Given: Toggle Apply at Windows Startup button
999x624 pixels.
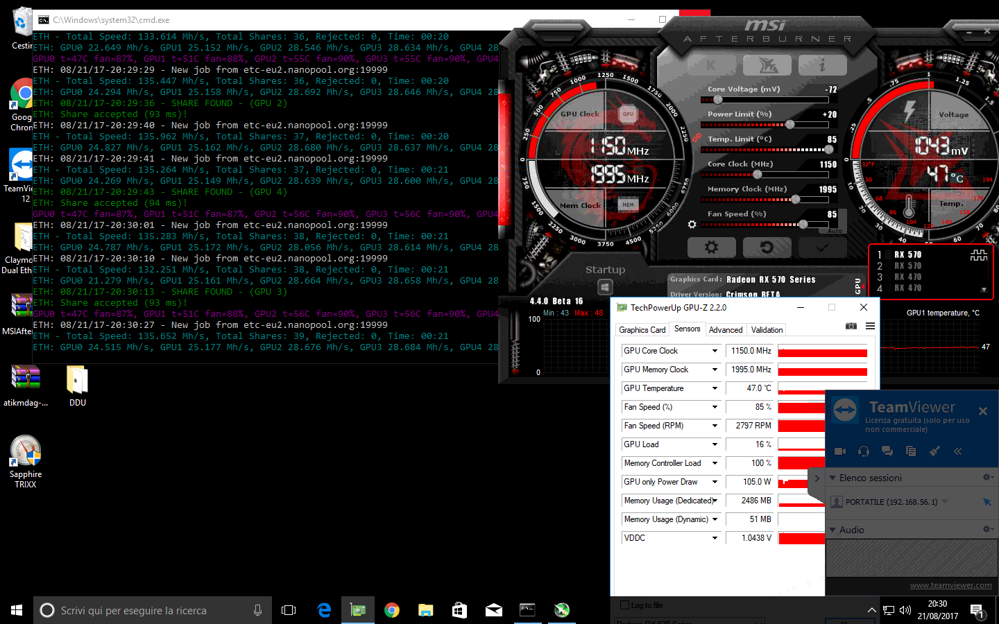Looking at the screenshot, I should (605, 287).
